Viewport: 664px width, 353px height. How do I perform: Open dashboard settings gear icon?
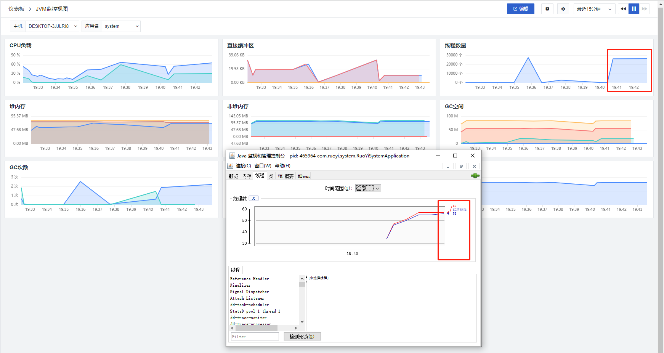tap(563, 9)
